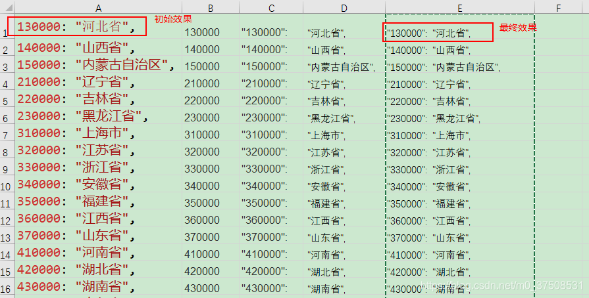Screen dimensions: 589x298
Task: Select row 8 header
Action: click(7, 150)
